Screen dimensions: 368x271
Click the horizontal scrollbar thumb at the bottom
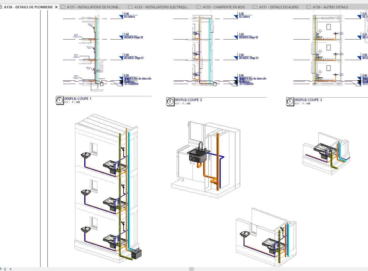point(191,269)
